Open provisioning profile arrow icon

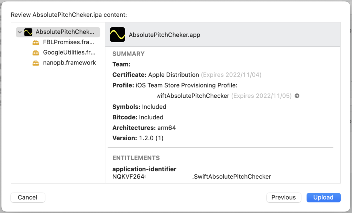click(x=297, y=96)
